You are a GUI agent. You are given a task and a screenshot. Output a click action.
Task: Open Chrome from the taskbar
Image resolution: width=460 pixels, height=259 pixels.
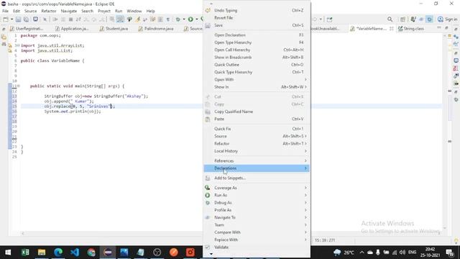91,253
